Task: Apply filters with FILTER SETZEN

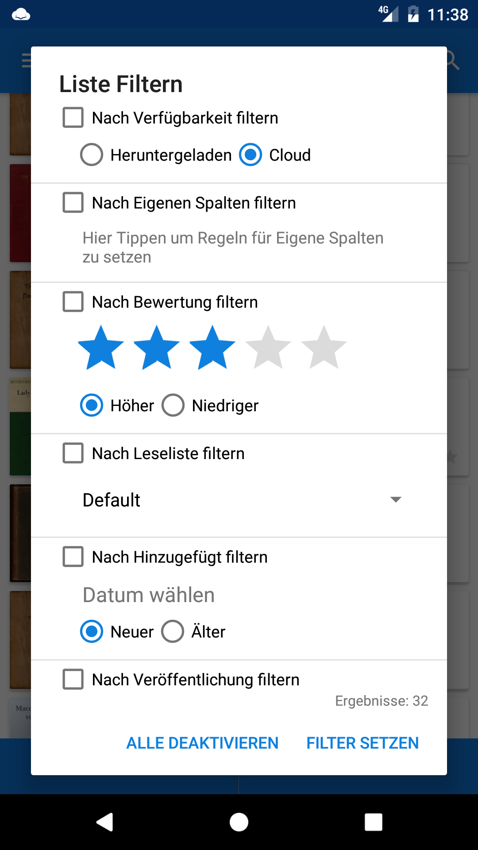Action: tap(362, 743)
